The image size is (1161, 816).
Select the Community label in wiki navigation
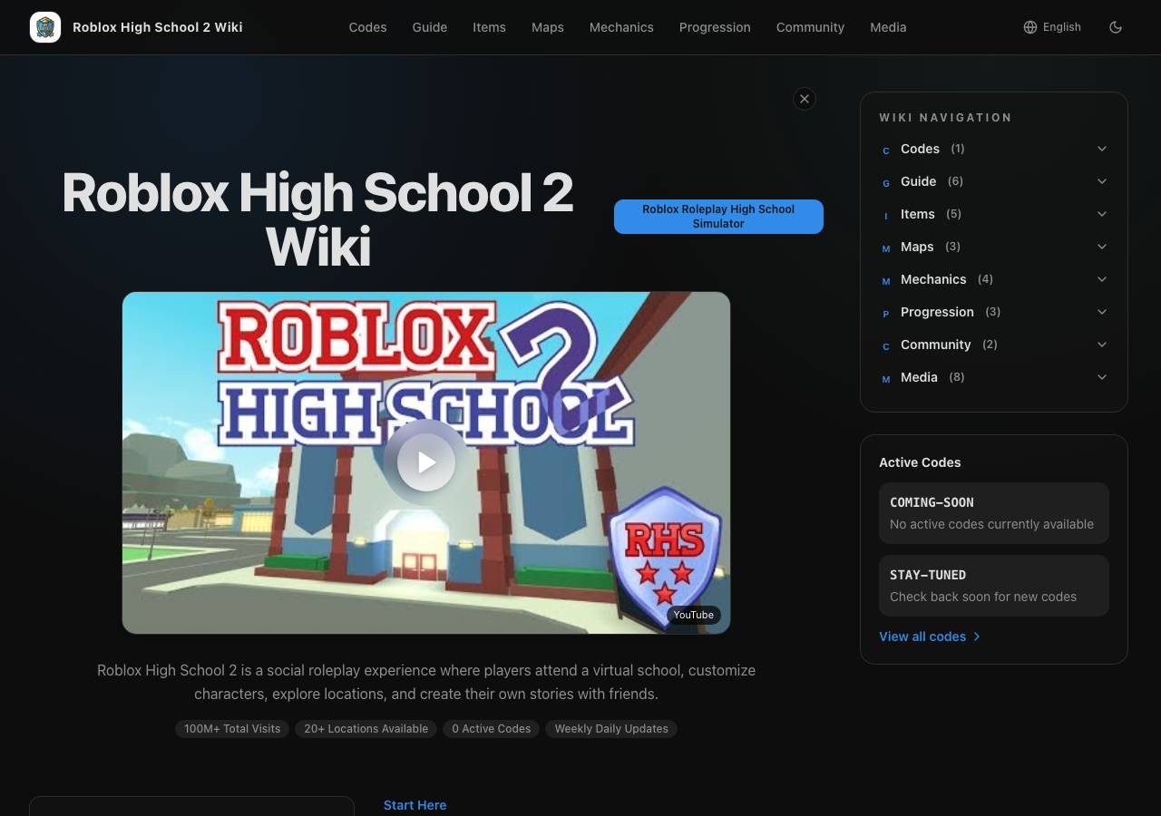tap(935, 345)
